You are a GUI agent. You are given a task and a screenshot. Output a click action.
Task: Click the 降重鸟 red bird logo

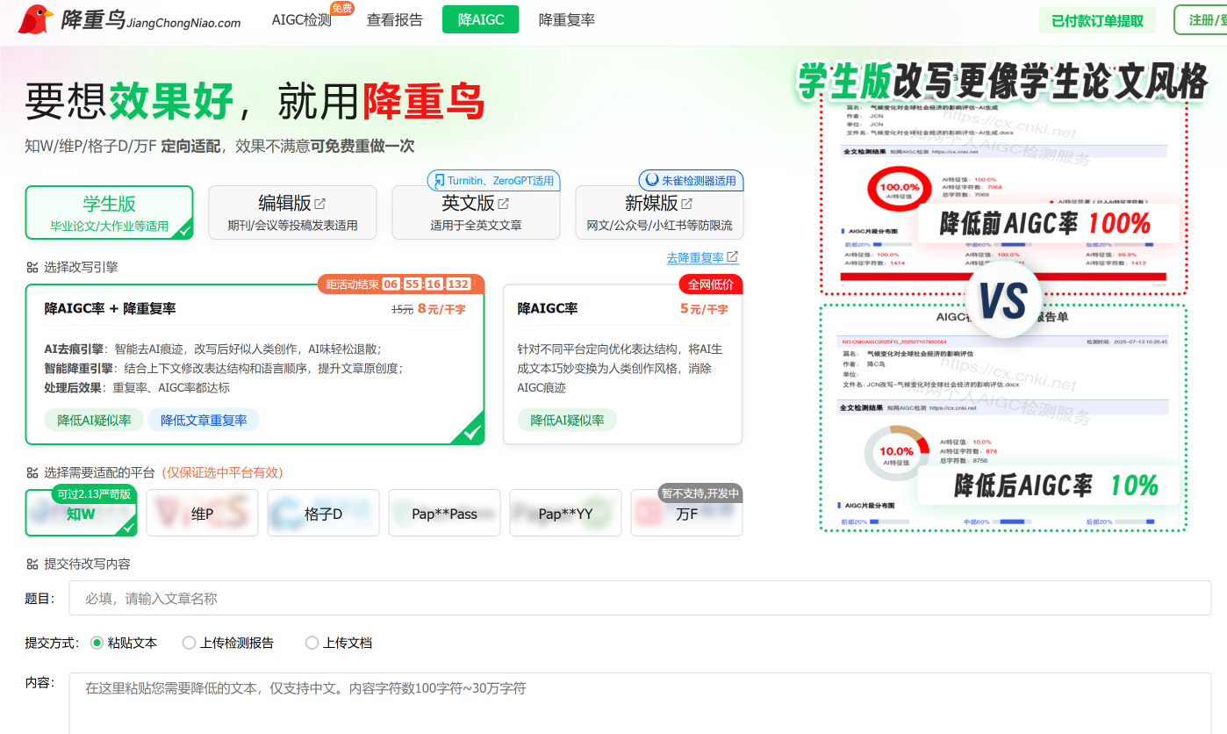tap(36, 19)
